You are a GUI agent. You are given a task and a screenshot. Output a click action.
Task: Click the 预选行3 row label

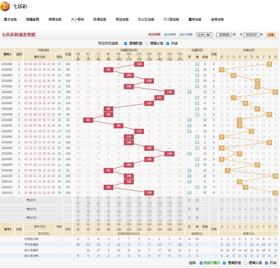(31, 218)
